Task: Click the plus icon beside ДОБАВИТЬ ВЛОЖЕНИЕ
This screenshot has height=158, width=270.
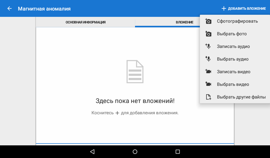Action: coord(224,9)
